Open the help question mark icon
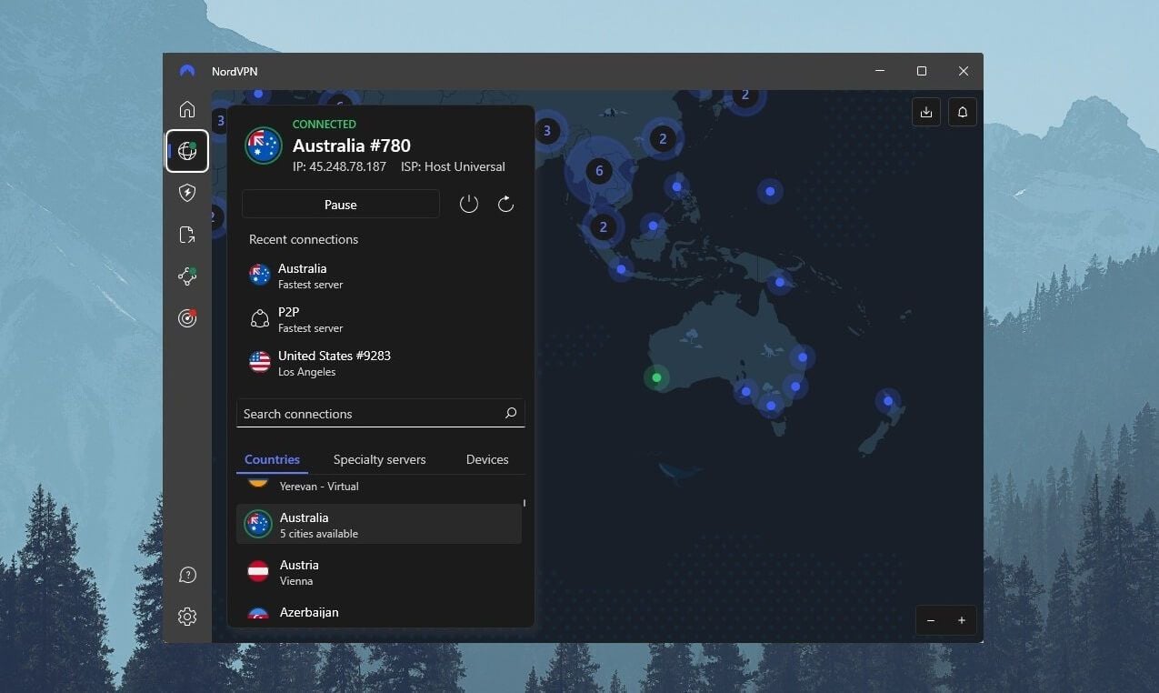The image size is (1159, 693). tap(187, 575)
